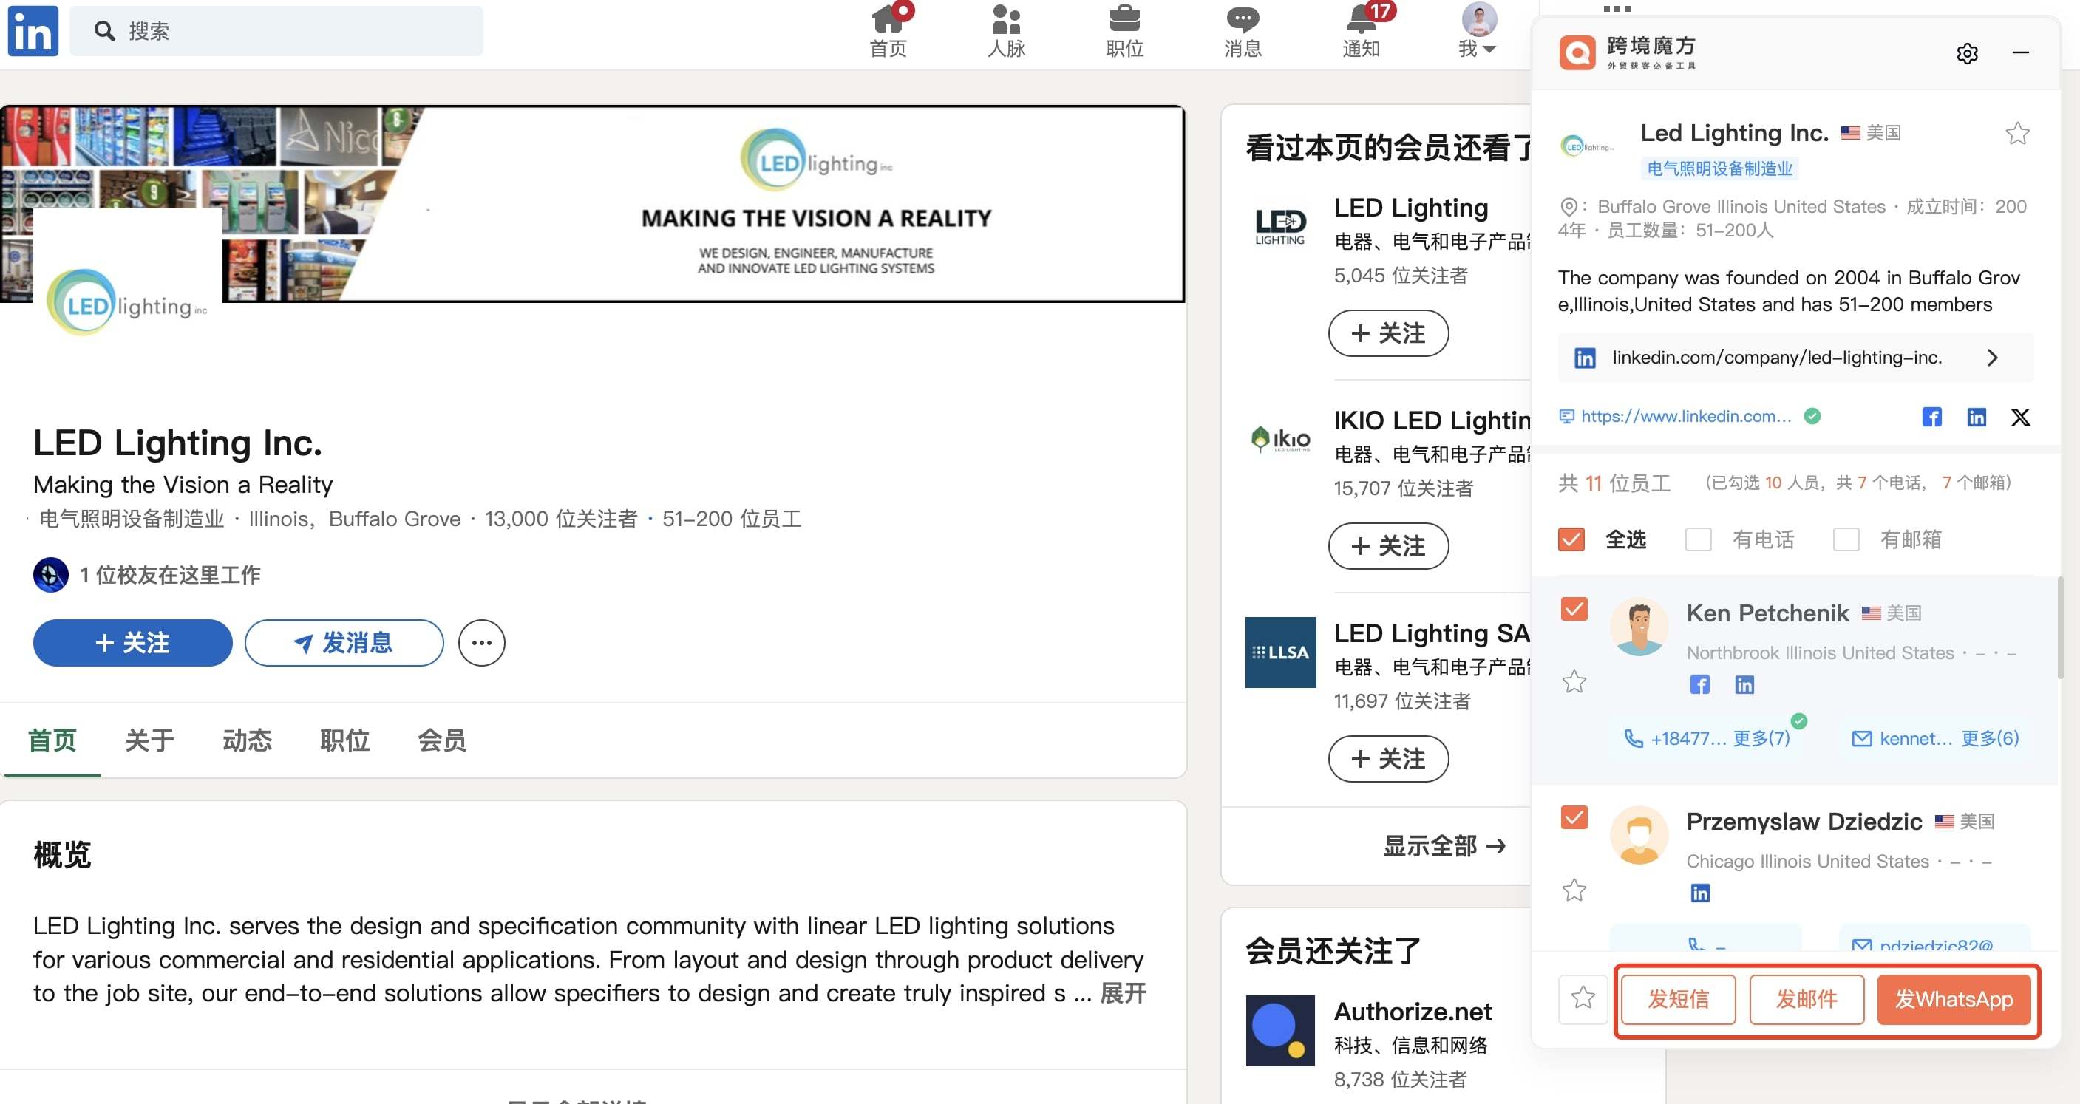Click the 发短信 button
Viewport: 2080px width, 1104px height.
coord(1678,999)
